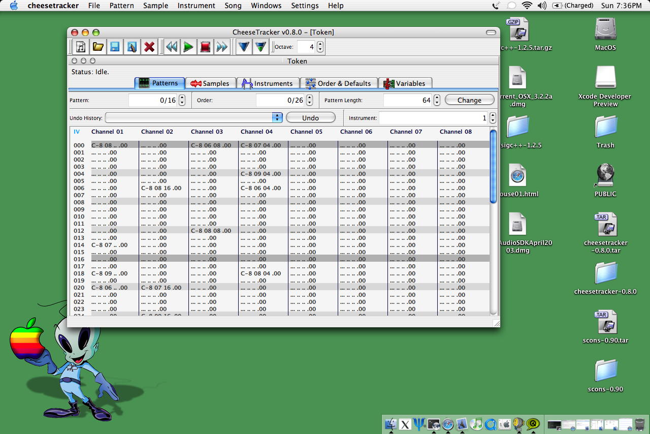650x434 pixels.
Task: Click the blue-green triangle toolbar icon
Action: (x=261, y=47)
